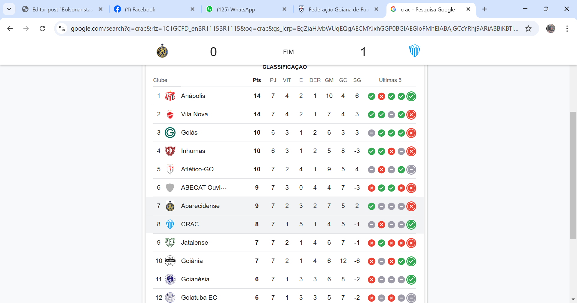This screenshot has width=577, height=303.
Task: Open a new browser tab
Action: [485, 9]
